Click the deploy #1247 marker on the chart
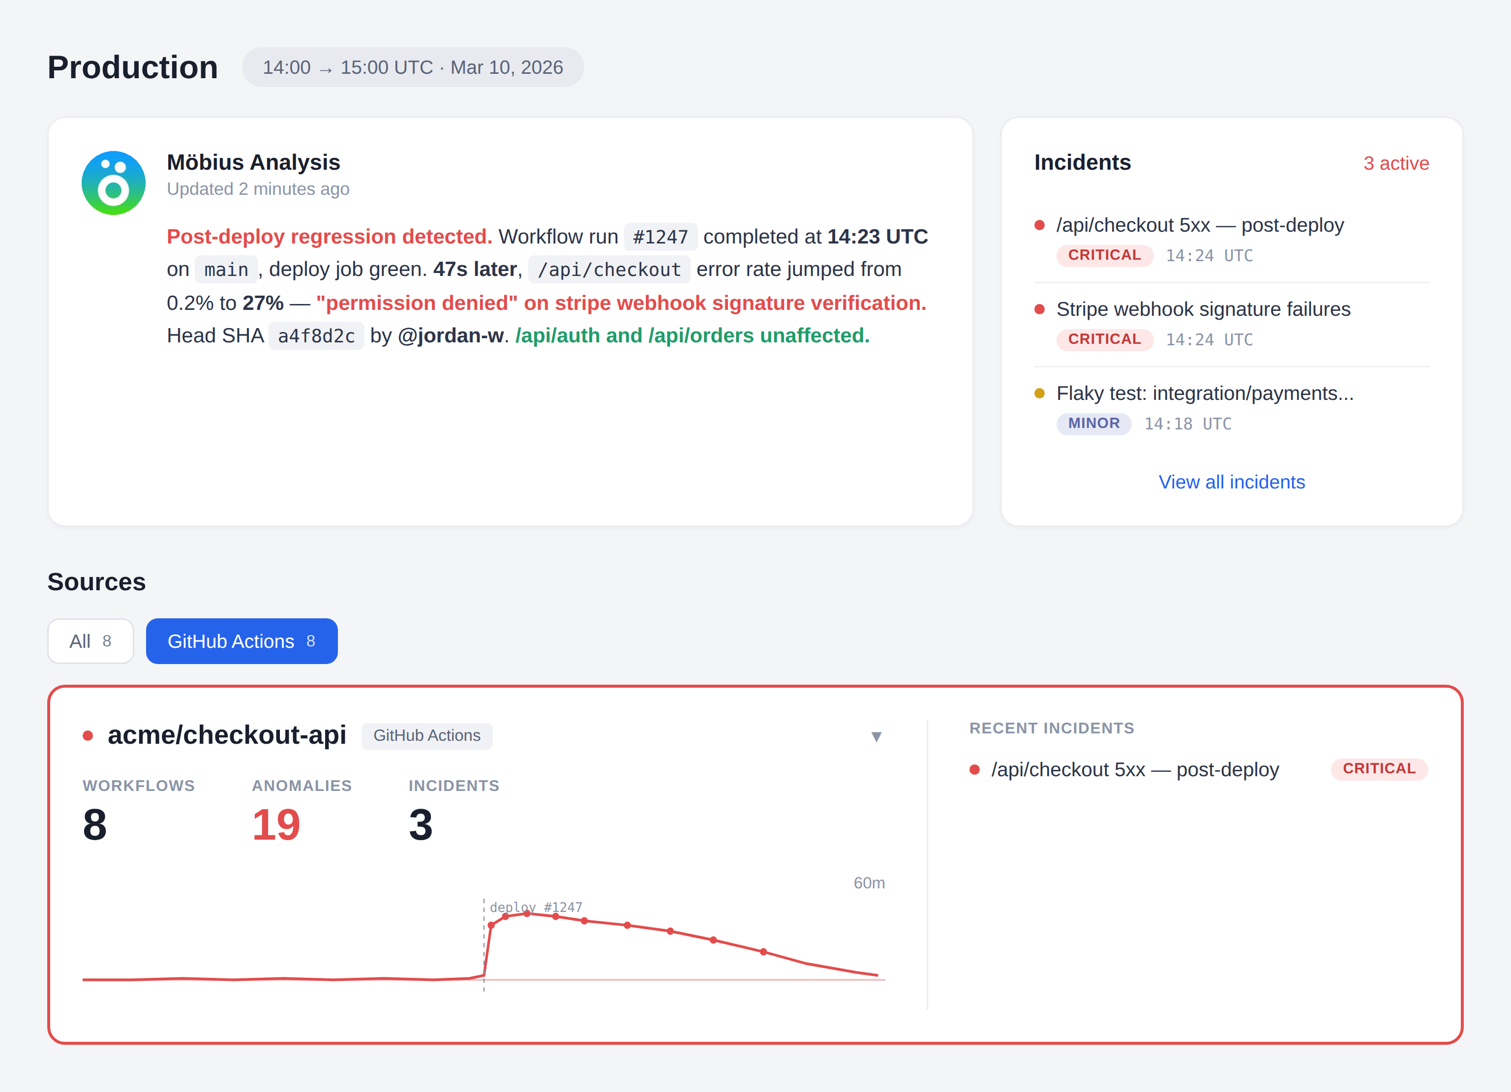Viewport: 1511px width, 1092px height. [536, 907]
